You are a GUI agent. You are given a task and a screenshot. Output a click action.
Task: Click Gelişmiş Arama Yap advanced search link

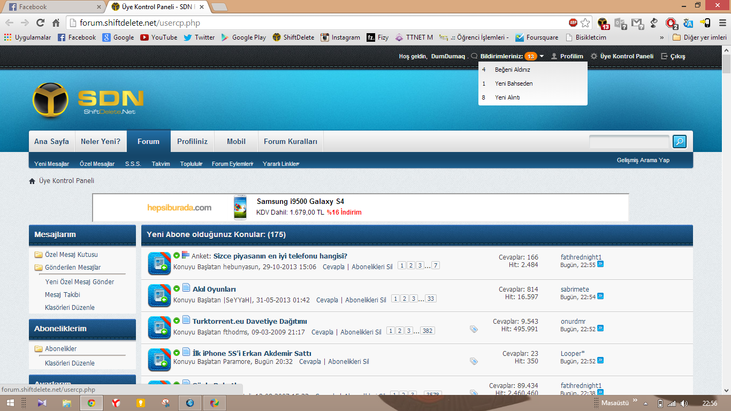pyautogui.click(x=643, y=160)
